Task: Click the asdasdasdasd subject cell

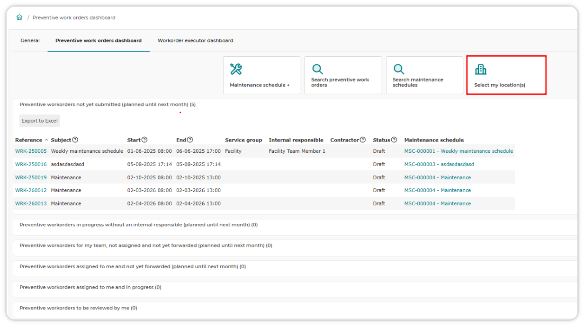Action: click(68, 164)
